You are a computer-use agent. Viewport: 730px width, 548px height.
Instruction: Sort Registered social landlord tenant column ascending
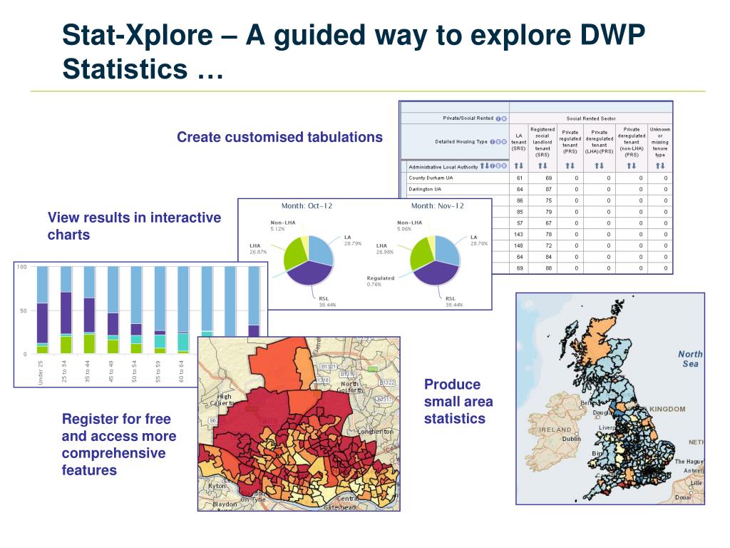pos(540,166)
